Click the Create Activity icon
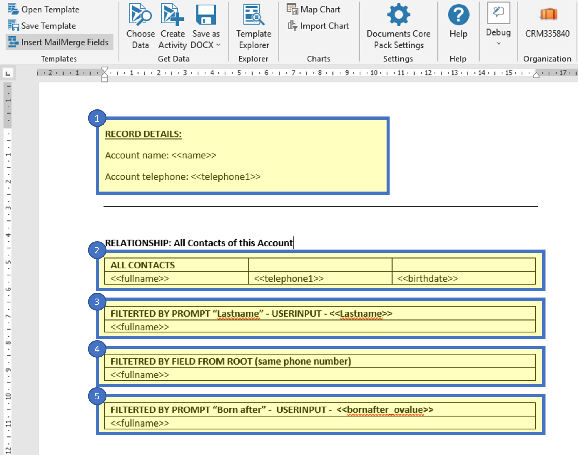The image size is (578, 455). [x=172, y=14]
